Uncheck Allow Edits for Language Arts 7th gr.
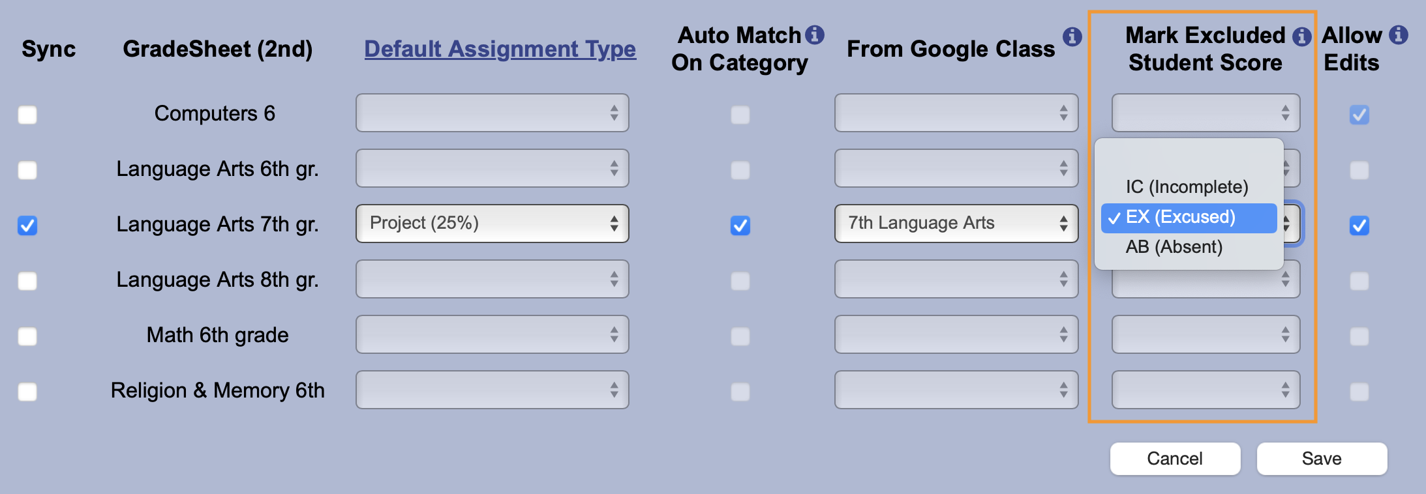Viewport: 1426px width, 494px height. [x=1359, y=225]
